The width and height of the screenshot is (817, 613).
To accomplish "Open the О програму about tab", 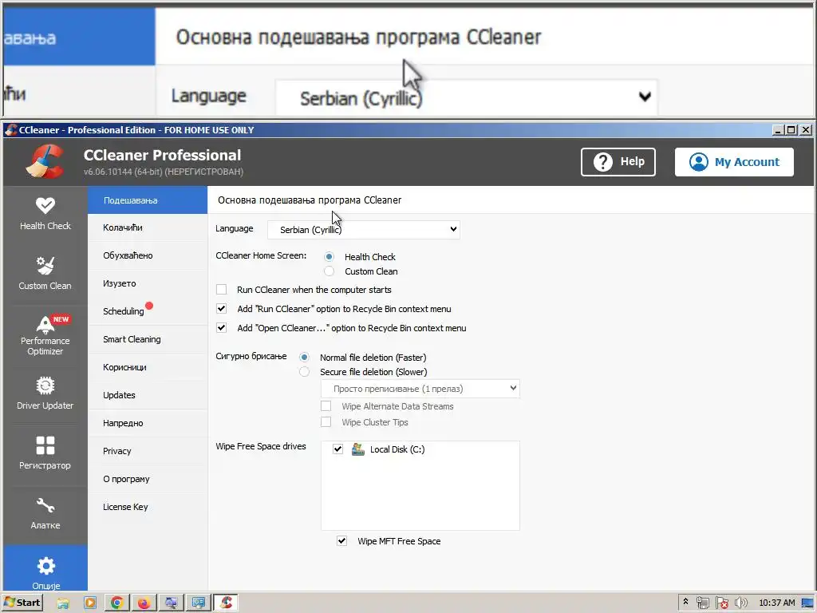I will point(148,479).
